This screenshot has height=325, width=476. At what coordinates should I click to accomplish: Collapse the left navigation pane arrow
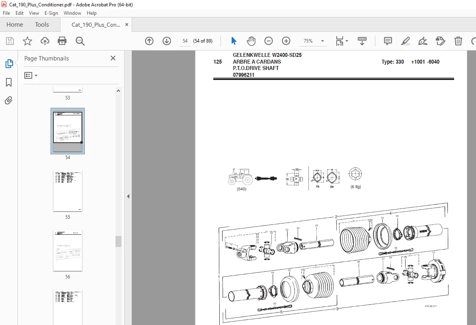128,197
